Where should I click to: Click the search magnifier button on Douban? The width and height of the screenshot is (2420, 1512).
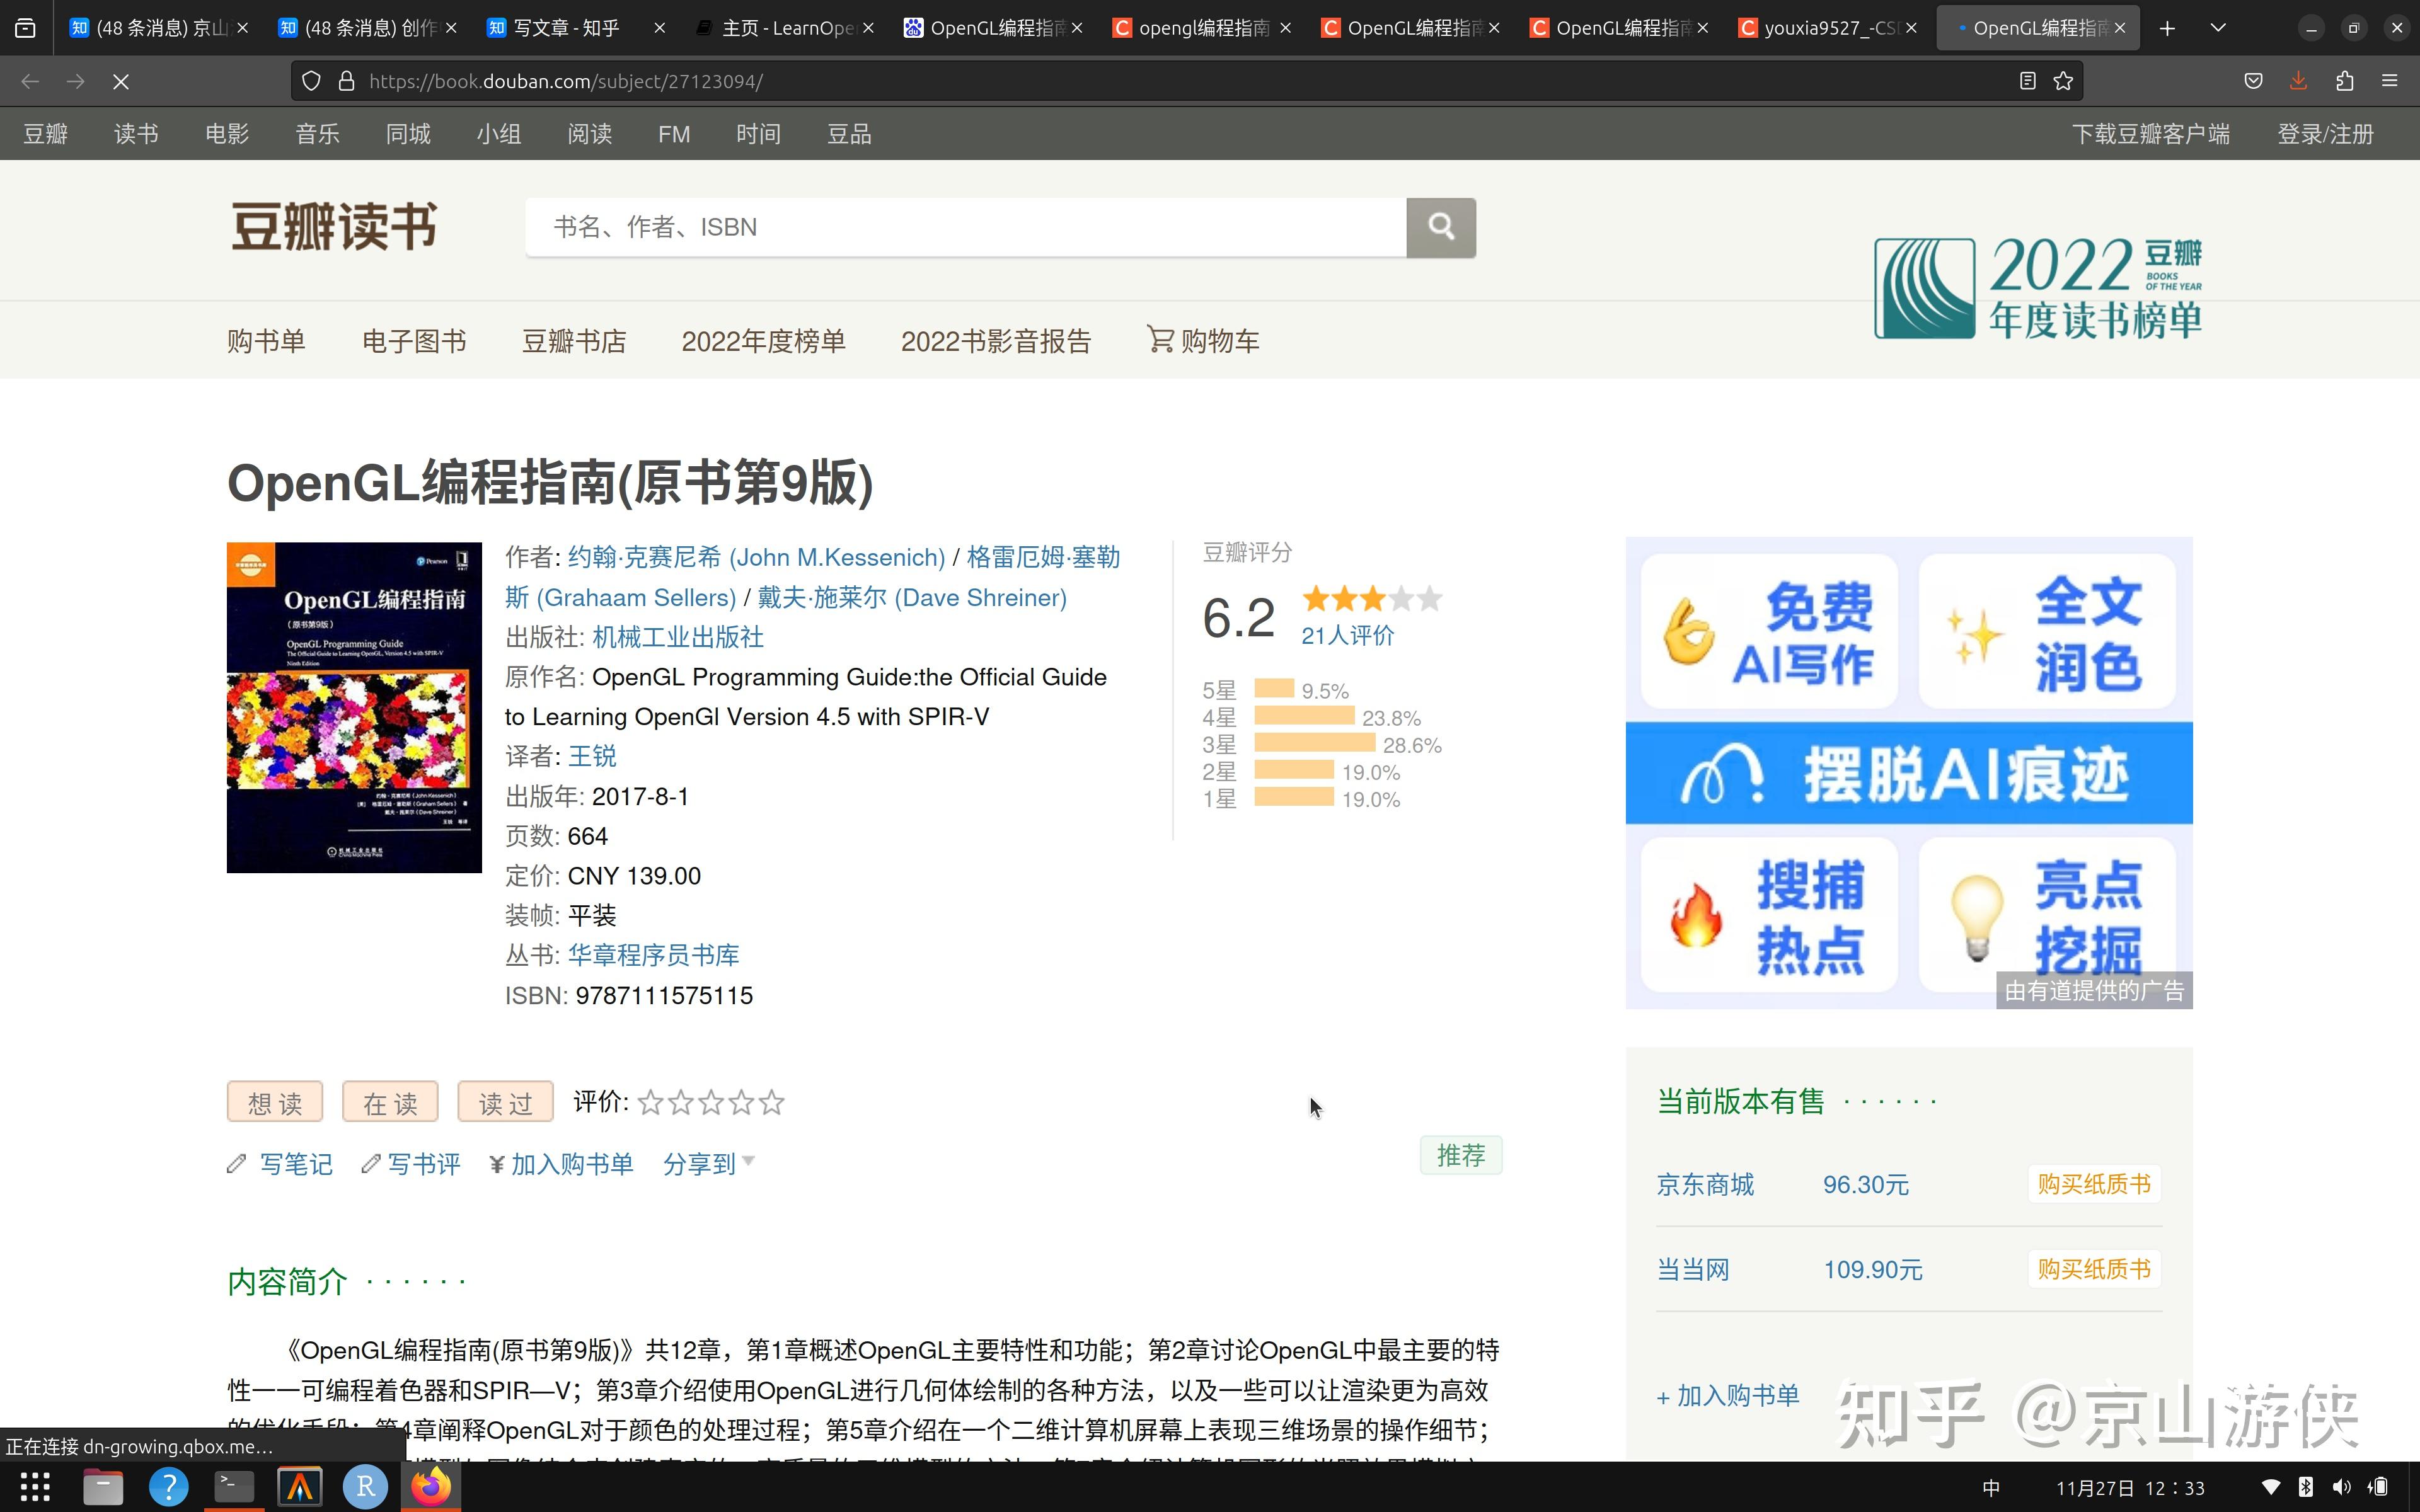[x=1440, y=227]
